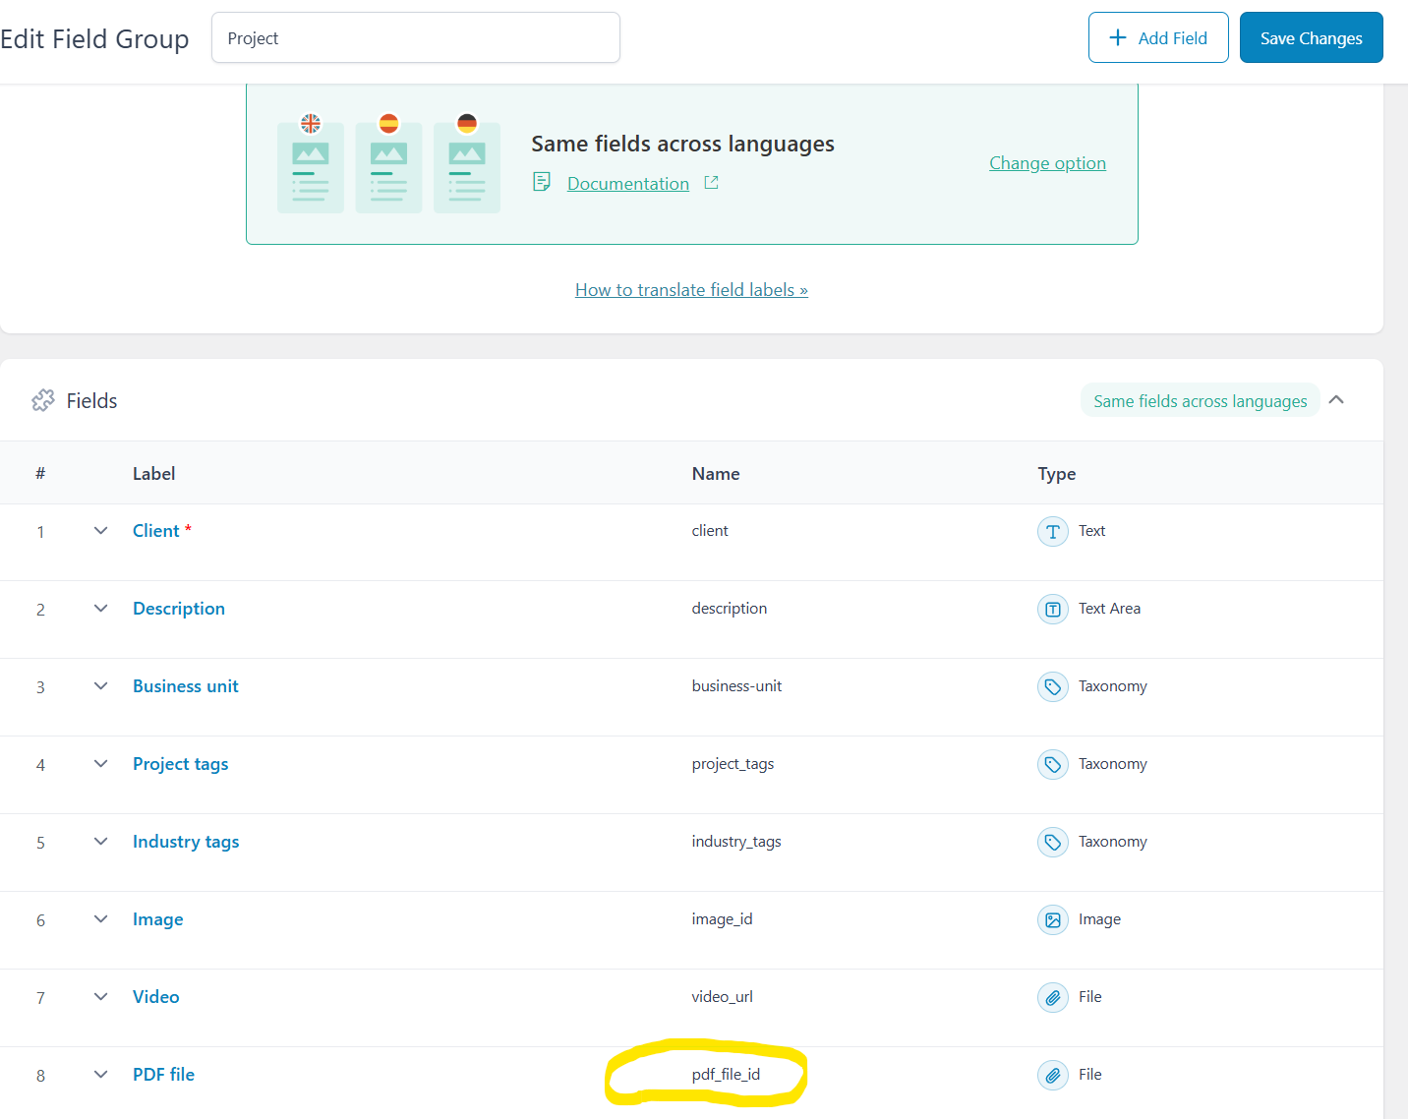Screen dimensions: 1408x1119
Task: Click the external link icon beside Documentation
Action: coord(711,183)
